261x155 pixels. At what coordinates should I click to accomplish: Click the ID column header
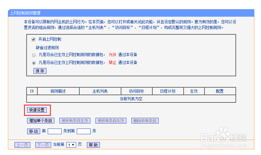tap(32, 91)
